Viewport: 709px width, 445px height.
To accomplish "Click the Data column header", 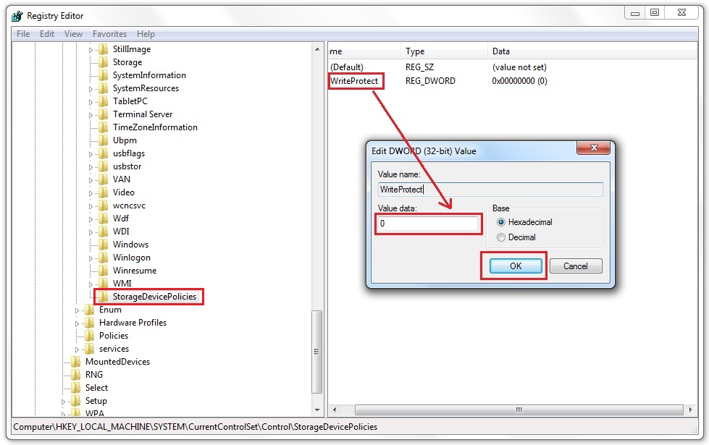I will click(x=592, y=51).
